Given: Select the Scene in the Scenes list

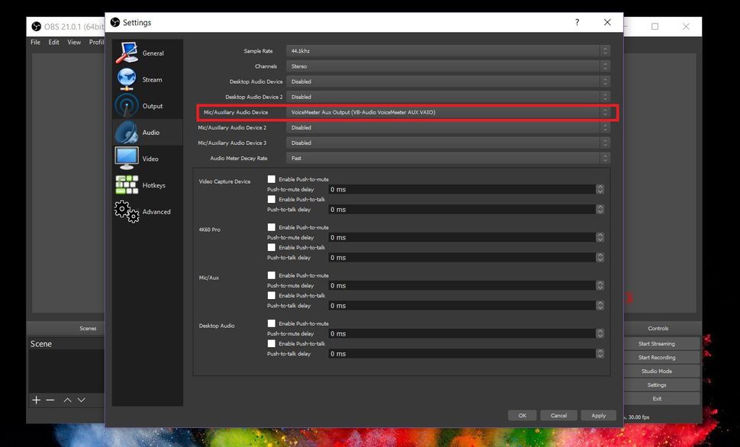Looking at the screenshot, I should coord(42,343).
